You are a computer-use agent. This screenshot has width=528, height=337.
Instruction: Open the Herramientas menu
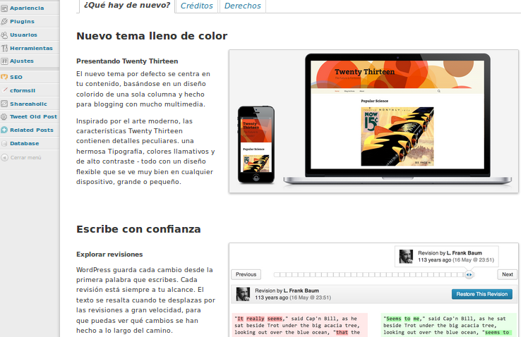pyautogui.click(x=30, y=48)
